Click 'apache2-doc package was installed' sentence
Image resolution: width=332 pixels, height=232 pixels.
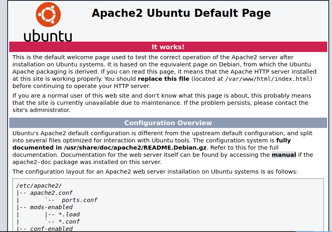click(87, 162)
